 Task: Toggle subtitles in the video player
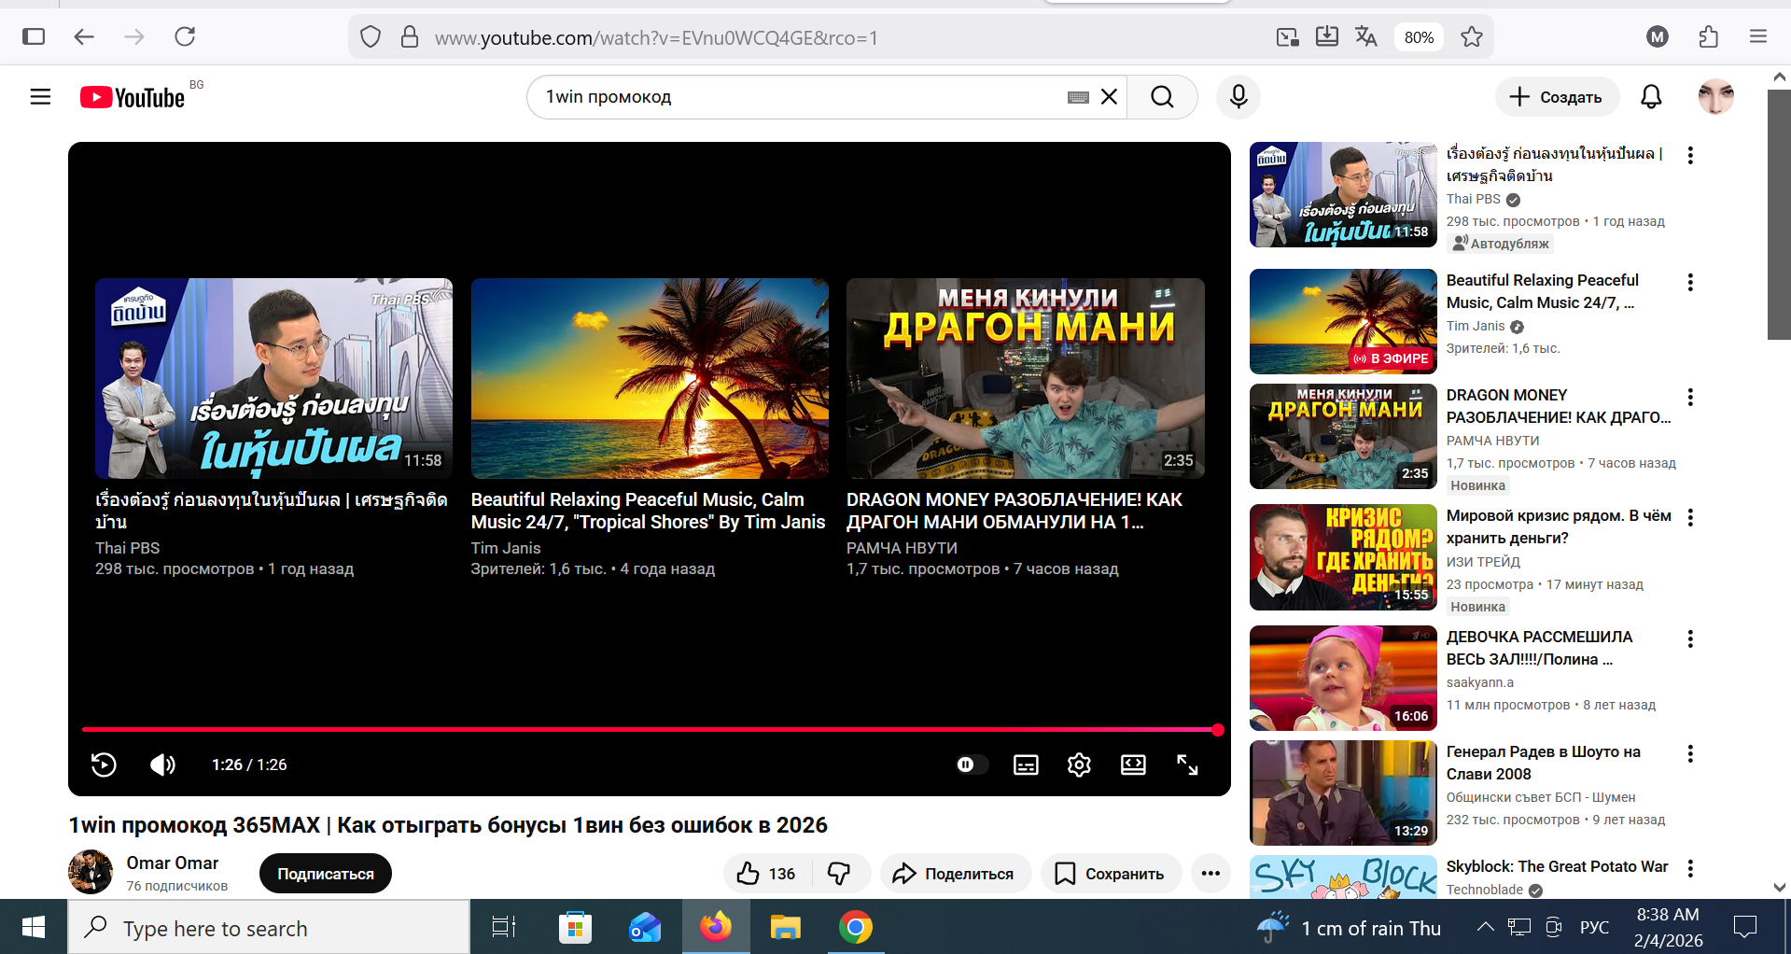point(1026,765)
